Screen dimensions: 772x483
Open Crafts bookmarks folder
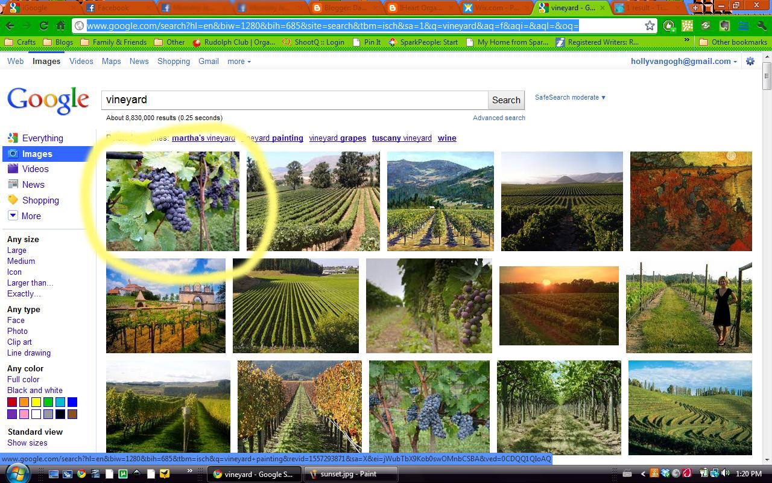click(x=21, y=42)
